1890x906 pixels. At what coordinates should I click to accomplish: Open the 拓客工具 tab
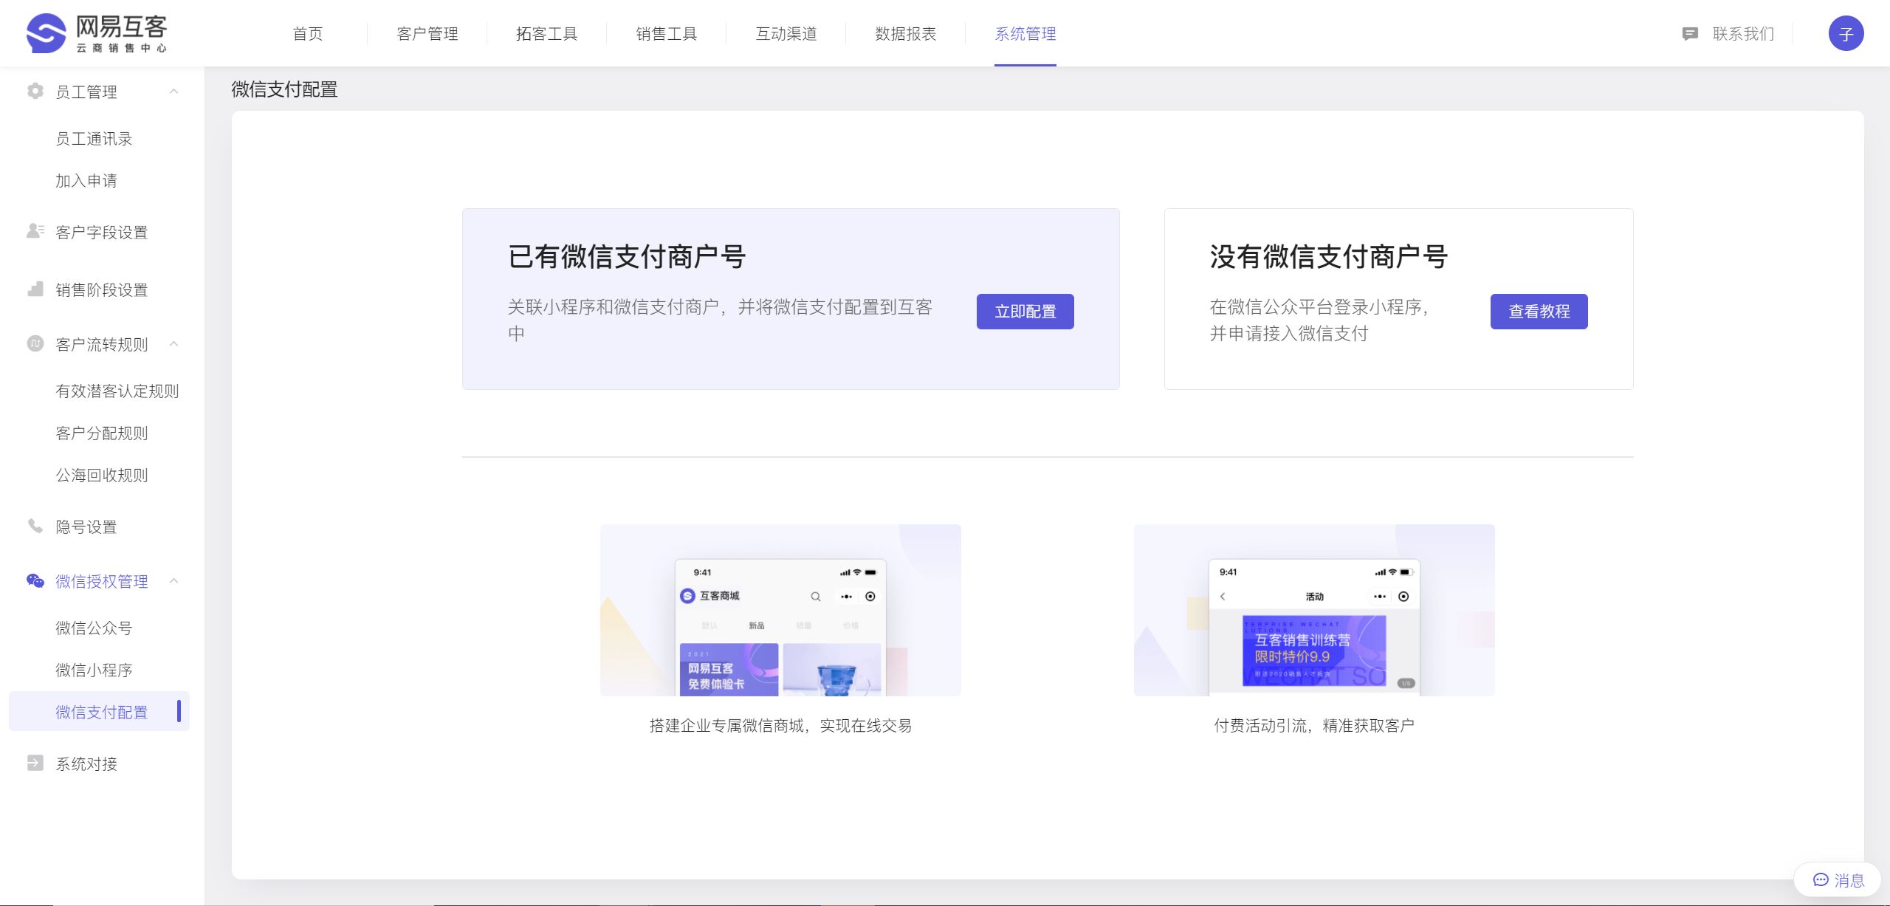click(546, 34)
